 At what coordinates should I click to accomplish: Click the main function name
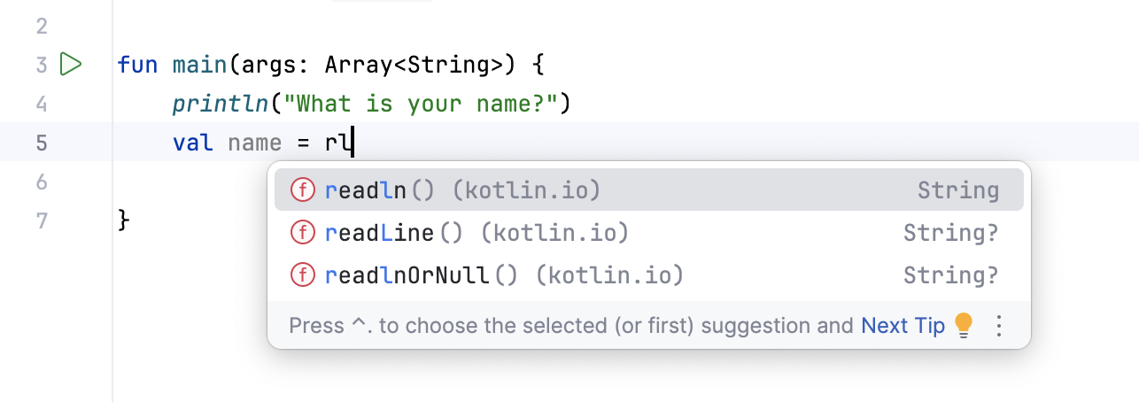(x=200, y=65)
